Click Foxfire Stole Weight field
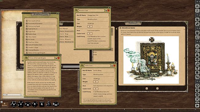The image size is (200, 112). tap(96, 82)
